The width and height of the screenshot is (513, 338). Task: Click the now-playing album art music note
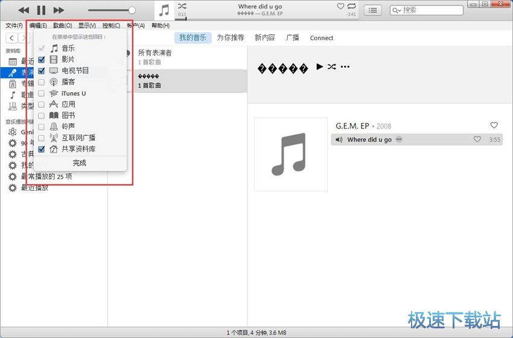pos(164,10)
